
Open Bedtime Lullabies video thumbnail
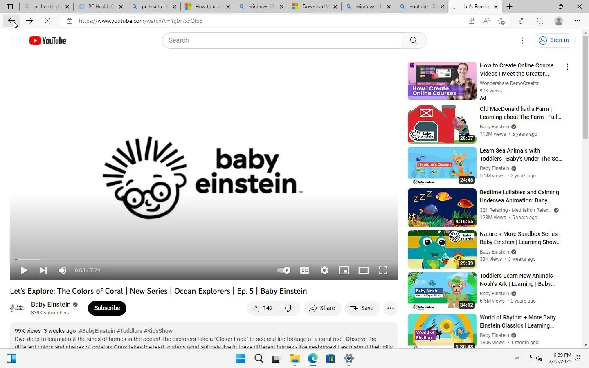pyautogui.click(x=442, y=207)
